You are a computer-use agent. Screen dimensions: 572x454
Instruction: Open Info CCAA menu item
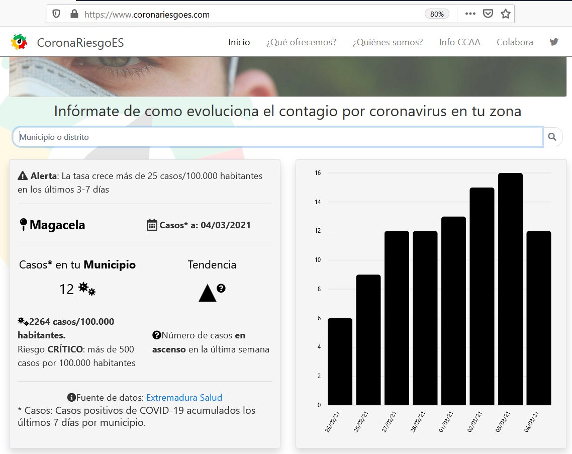click(459, 42)
